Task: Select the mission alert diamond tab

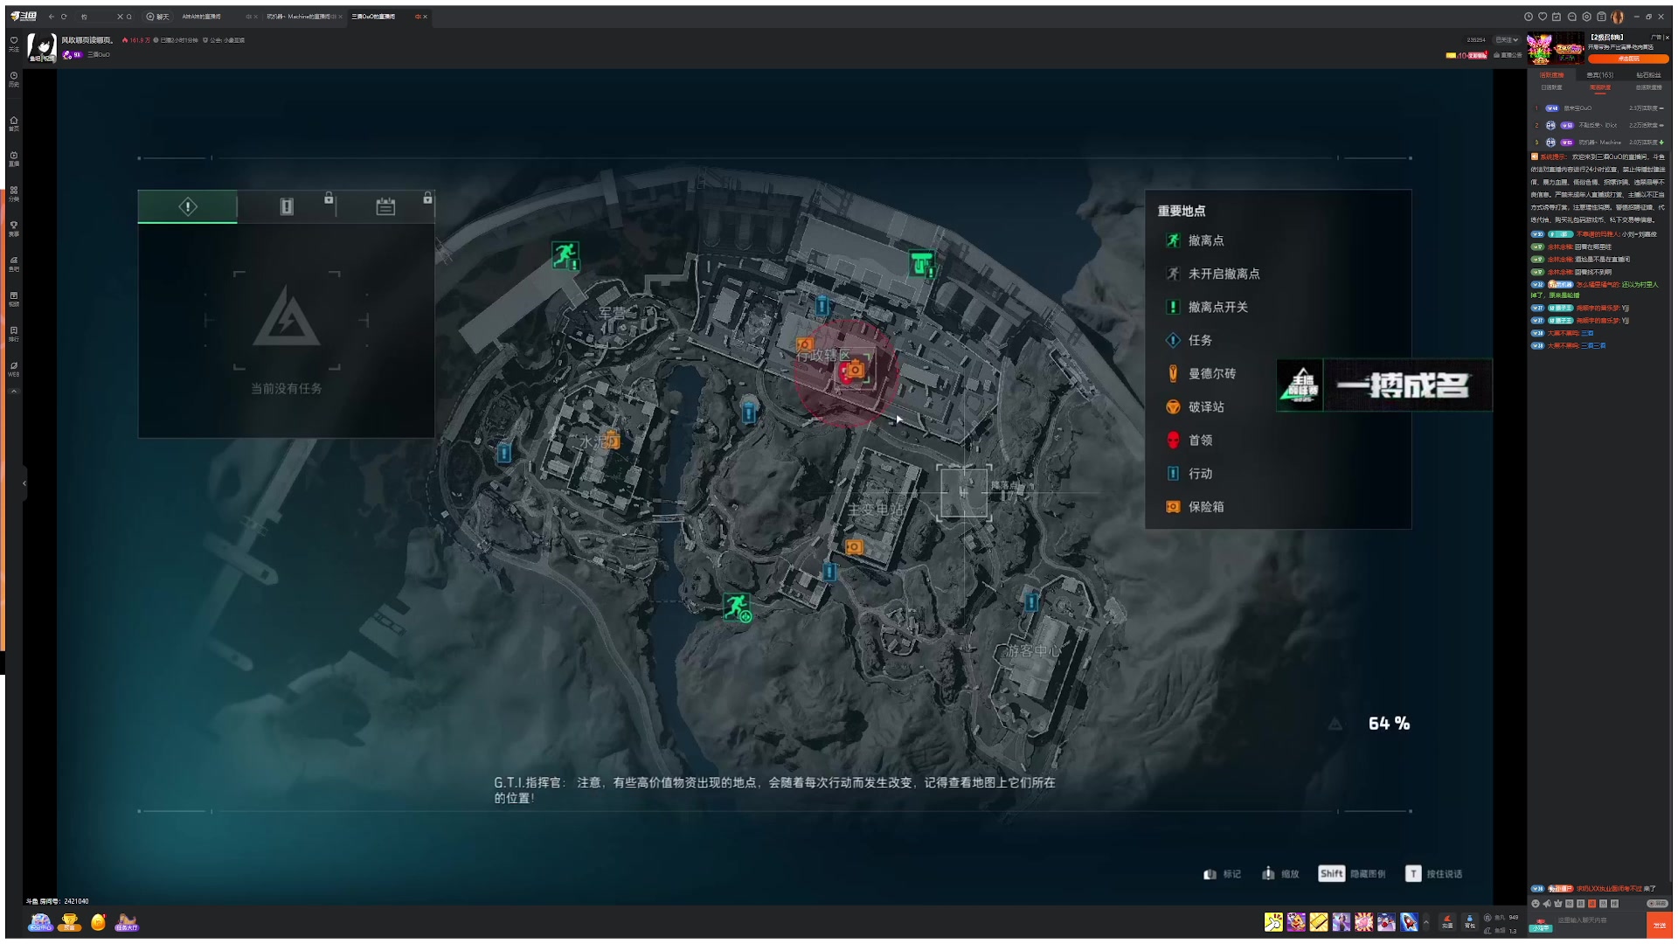Action: (188, 207)
